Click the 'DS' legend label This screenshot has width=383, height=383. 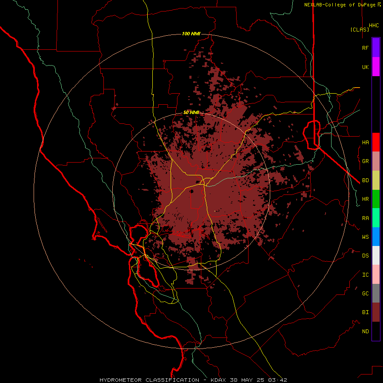365,255
